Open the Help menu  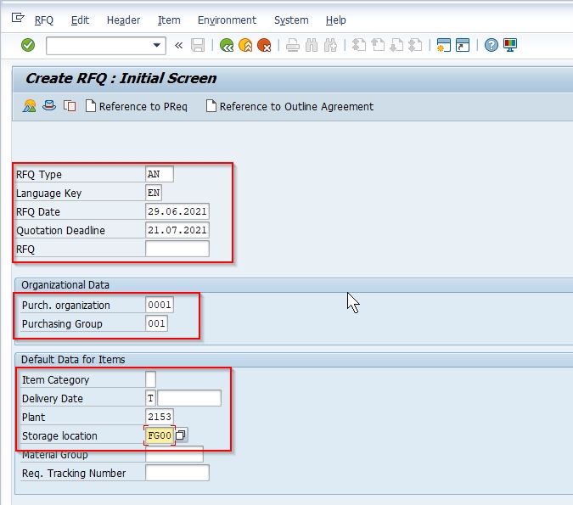coord(336,20)
